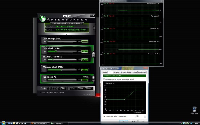Click the GeForce graphics card name readout

(65, 27)
